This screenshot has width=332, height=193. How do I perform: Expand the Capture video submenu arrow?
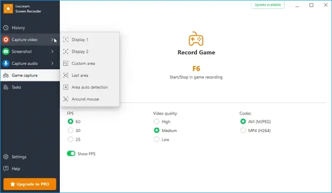click(52, 40)
